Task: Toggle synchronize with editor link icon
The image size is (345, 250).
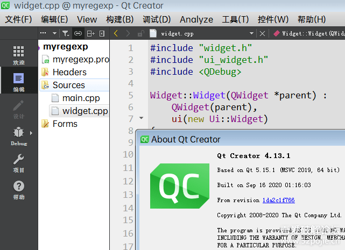Action: coord(78,33)
